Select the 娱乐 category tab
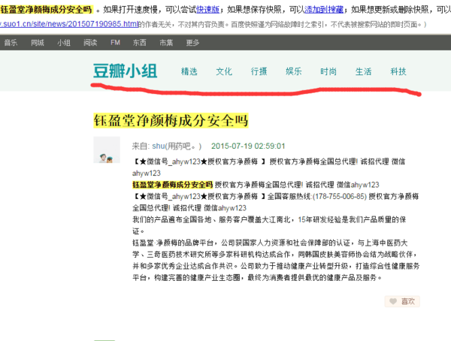This screenshot has width=451, height=341. pyautogui.click(x=294, y=71)
